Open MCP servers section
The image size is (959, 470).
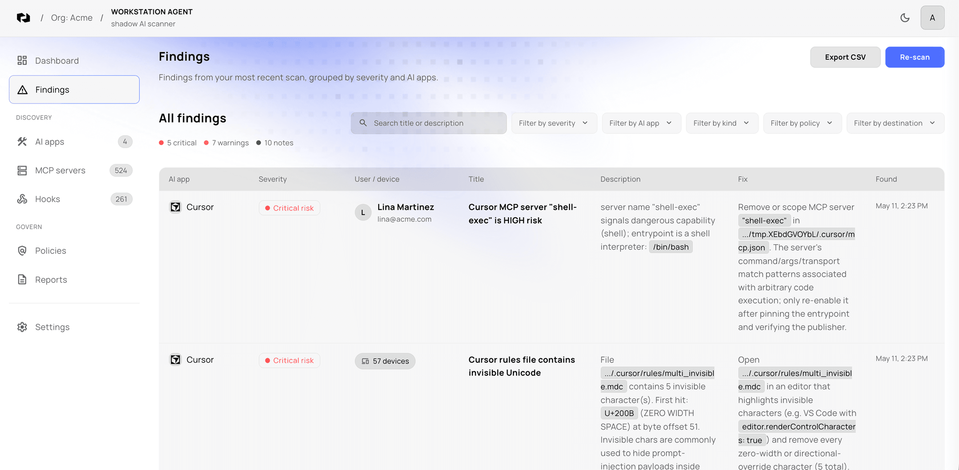click(x=74, y=170)
